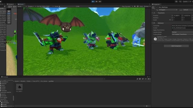This screenshot has width=193, height=108.
Task: Open the Update Mode dropdown
Action: [182, 32]
